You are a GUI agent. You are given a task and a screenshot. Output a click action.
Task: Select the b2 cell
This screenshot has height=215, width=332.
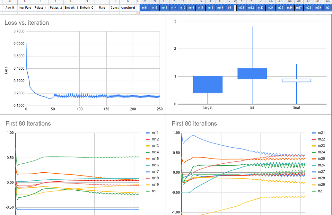pos(328,7)
